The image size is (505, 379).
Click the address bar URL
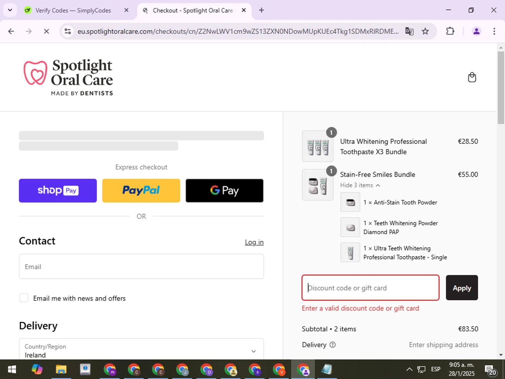tap(238, 31)
